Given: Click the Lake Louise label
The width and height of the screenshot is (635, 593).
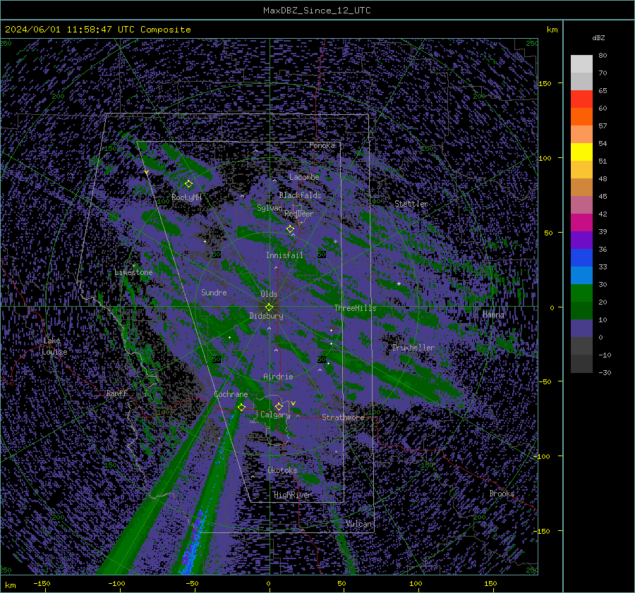Looking at the screenshot, I should 54,346.
